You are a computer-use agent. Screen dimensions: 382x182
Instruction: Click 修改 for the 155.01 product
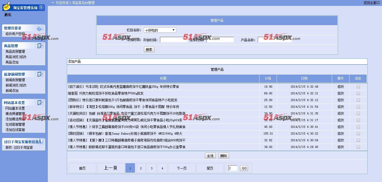coord(341,133)
